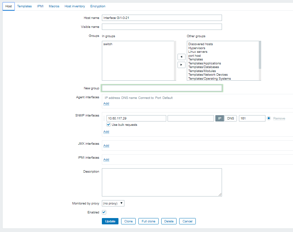Go to the Encryption tab
The image size is (293, 232).
point(98,6)
